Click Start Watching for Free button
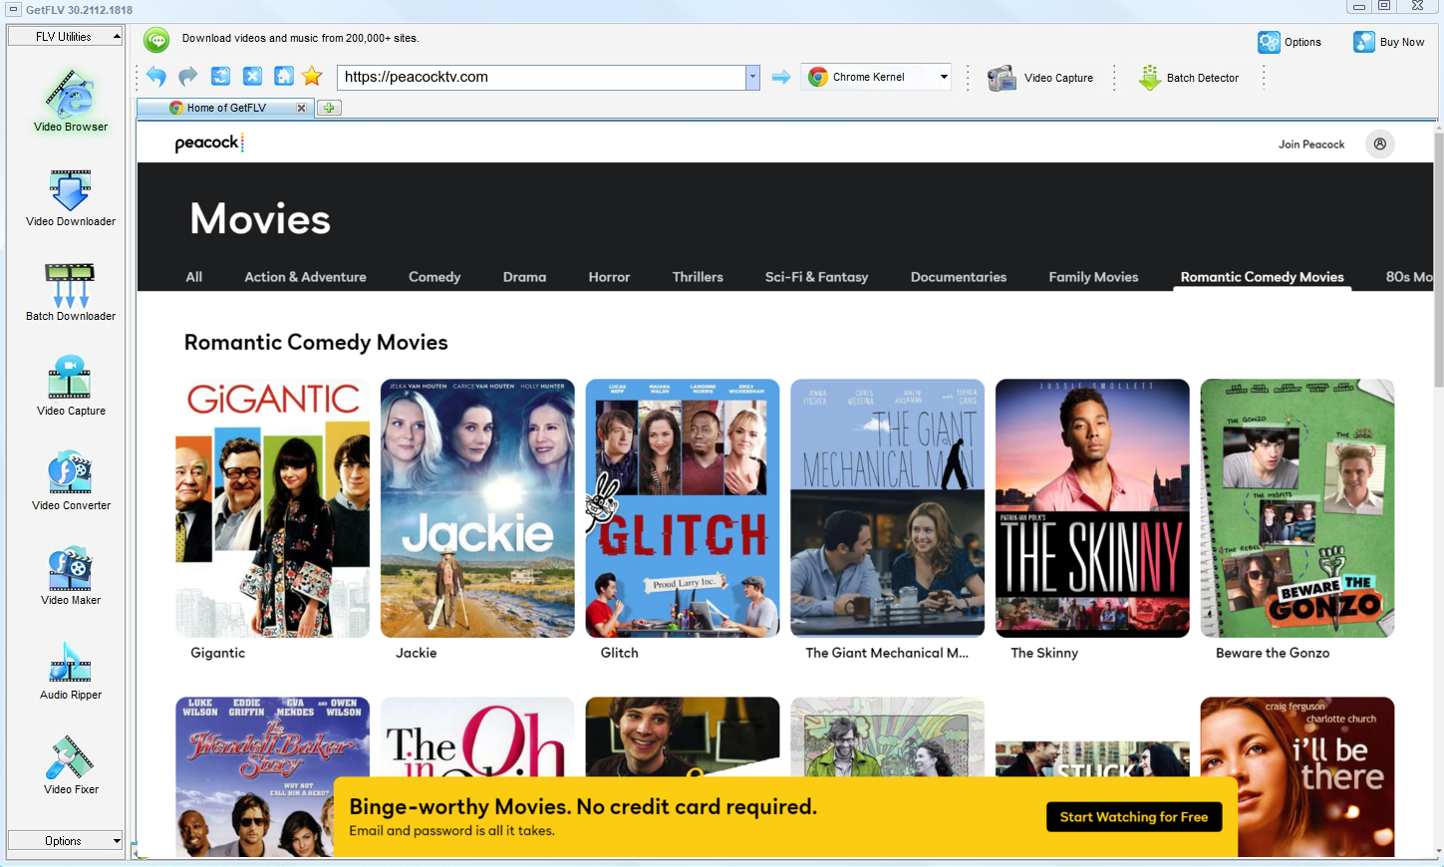This screenshot has width=1444, height=867. pyautogui.click(x=1134, y=817)
